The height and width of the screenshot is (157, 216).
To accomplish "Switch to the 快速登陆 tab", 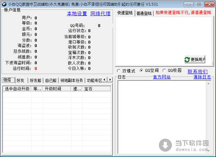I will 125,13.
